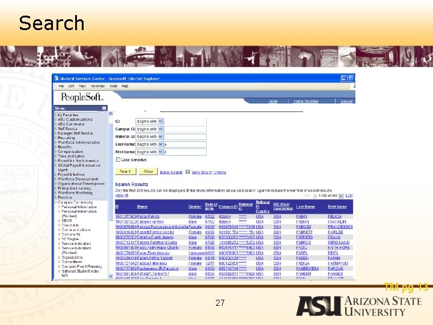Image resolution: width=433 pixels, height=325 pixels.
Task: Click the Internet Explorer title bar icon
Action: [x=57, y=78]
